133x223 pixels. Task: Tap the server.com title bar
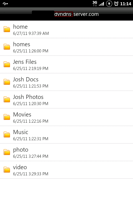tap(66, 14)
